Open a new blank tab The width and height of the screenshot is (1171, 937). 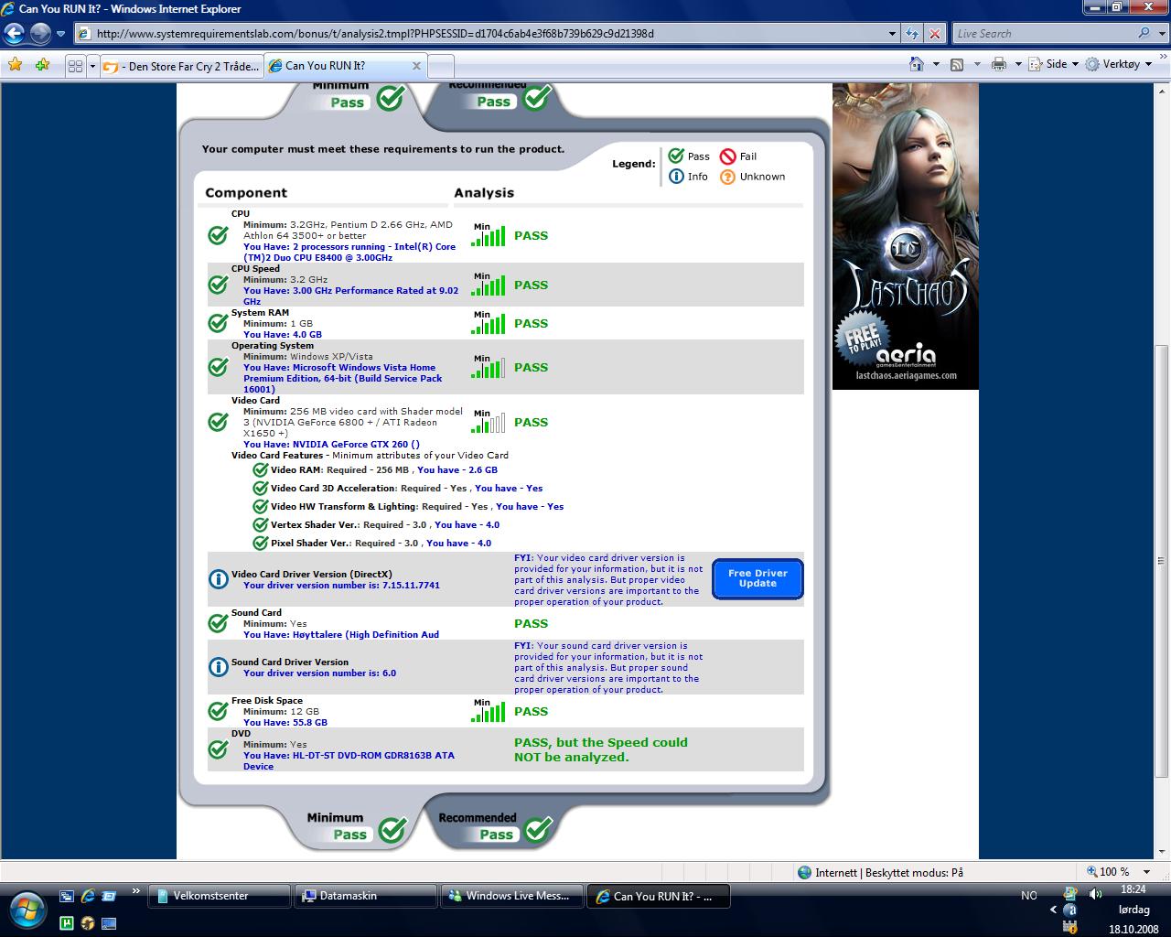441,66
